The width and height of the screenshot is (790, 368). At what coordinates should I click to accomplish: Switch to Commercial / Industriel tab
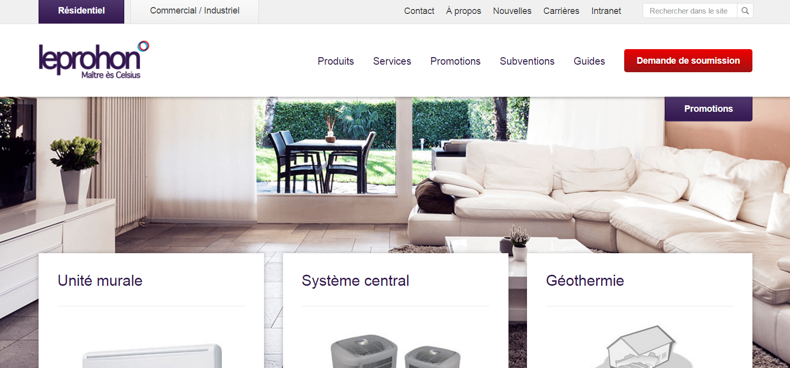[x=195, y=11]
